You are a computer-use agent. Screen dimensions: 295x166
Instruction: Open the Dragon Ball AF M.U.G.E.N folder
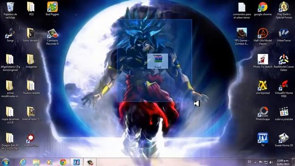click(x=10, y=142)
